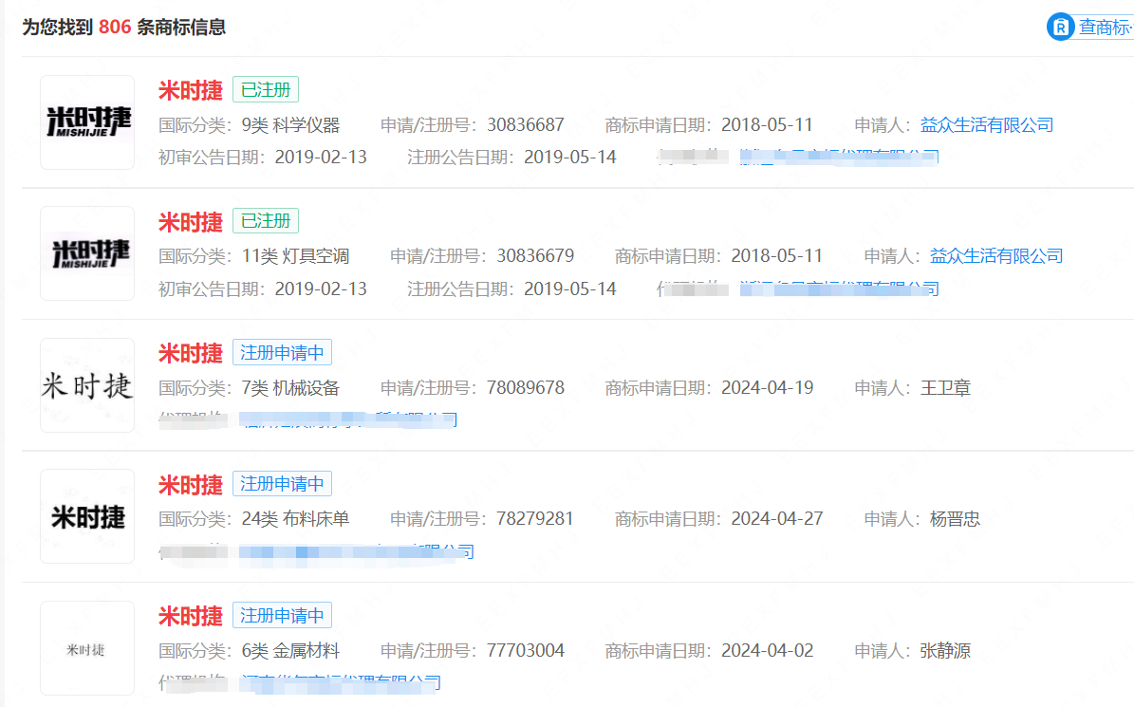Click 初审公告日期 2019-02-13 in the 9类 科学仪器 row
This screenshot has width=1134, height=707.
pos(321,158)
